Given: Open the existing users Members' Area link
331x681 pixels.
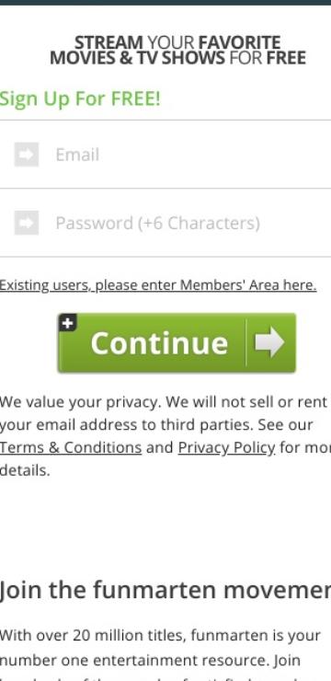Looking at the screenshot, I should 158,285.
